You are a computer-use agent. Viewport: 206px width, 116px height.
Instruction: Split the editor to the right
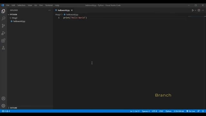pos(199,10)
